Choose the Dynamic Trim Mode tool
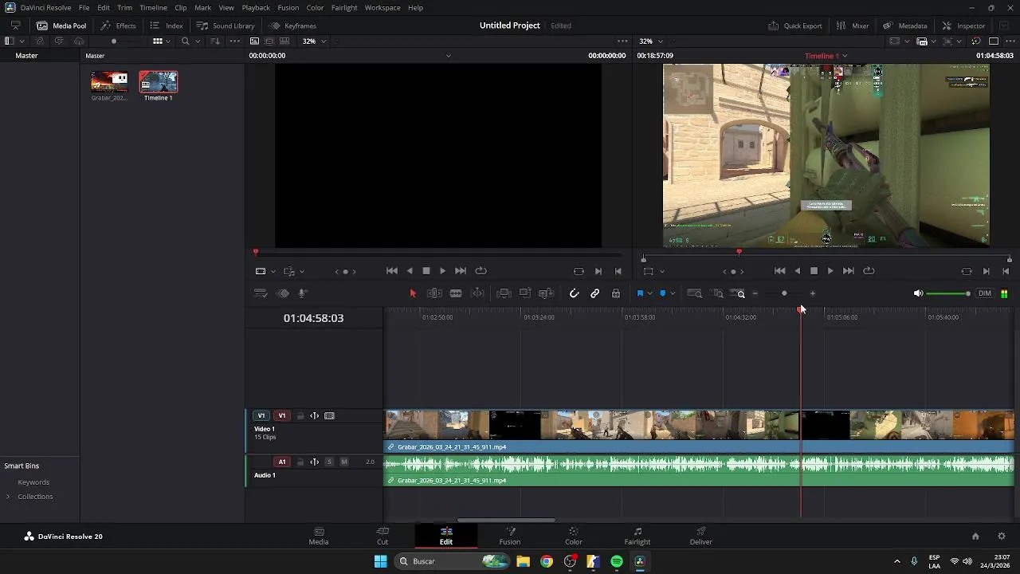The height and width of the screenshot is (574, 1020). pos(477,293)
